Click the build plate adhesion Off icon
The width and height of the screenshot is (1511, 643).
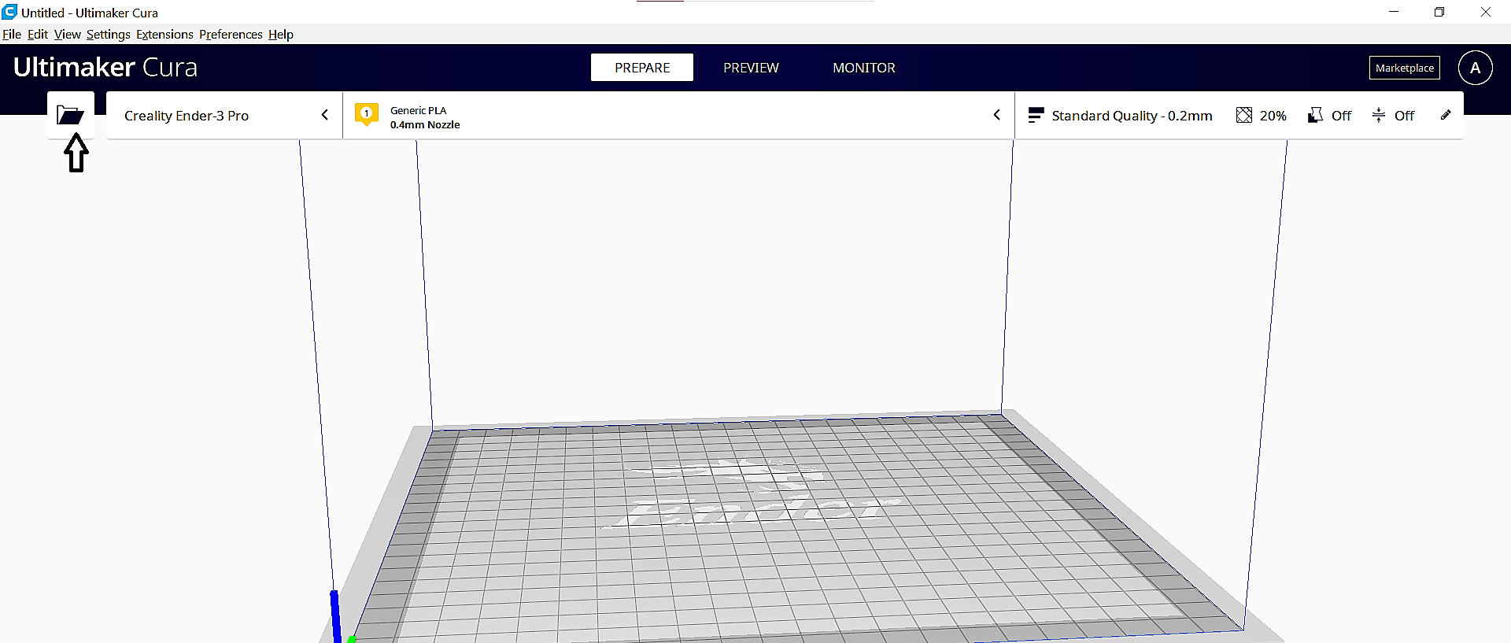tap(1379, 115)
